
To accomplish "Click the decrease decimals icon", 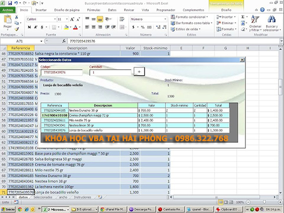I will point(164,27).
